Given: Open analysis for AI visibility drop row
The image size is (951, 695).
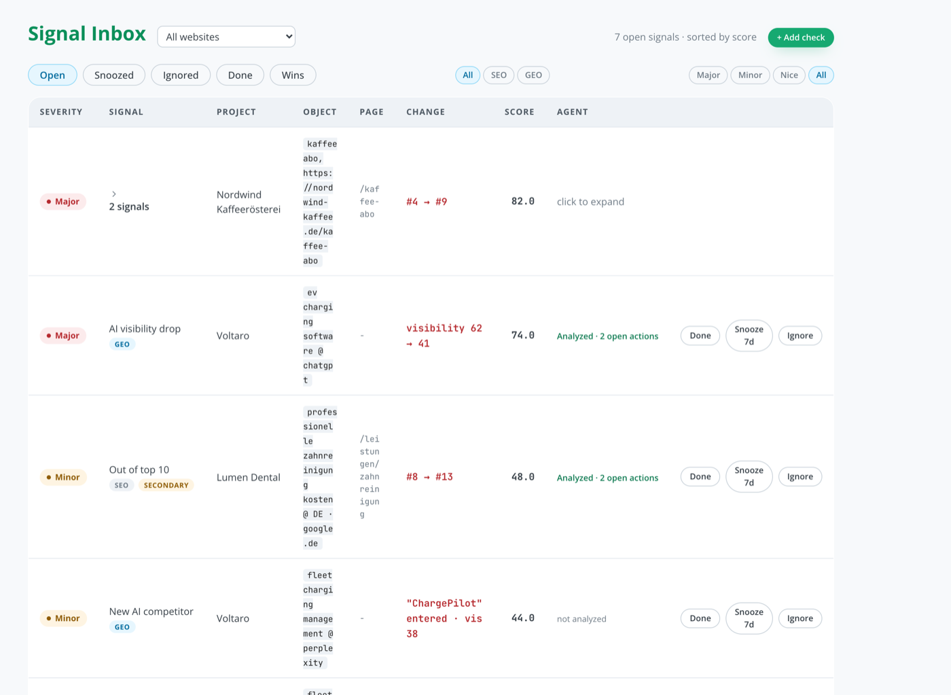Looking at the screenshot, I should 607,336.
